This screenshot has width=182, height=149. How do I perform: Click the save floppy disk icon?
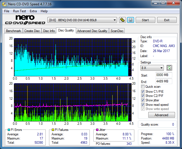[131, 20]
